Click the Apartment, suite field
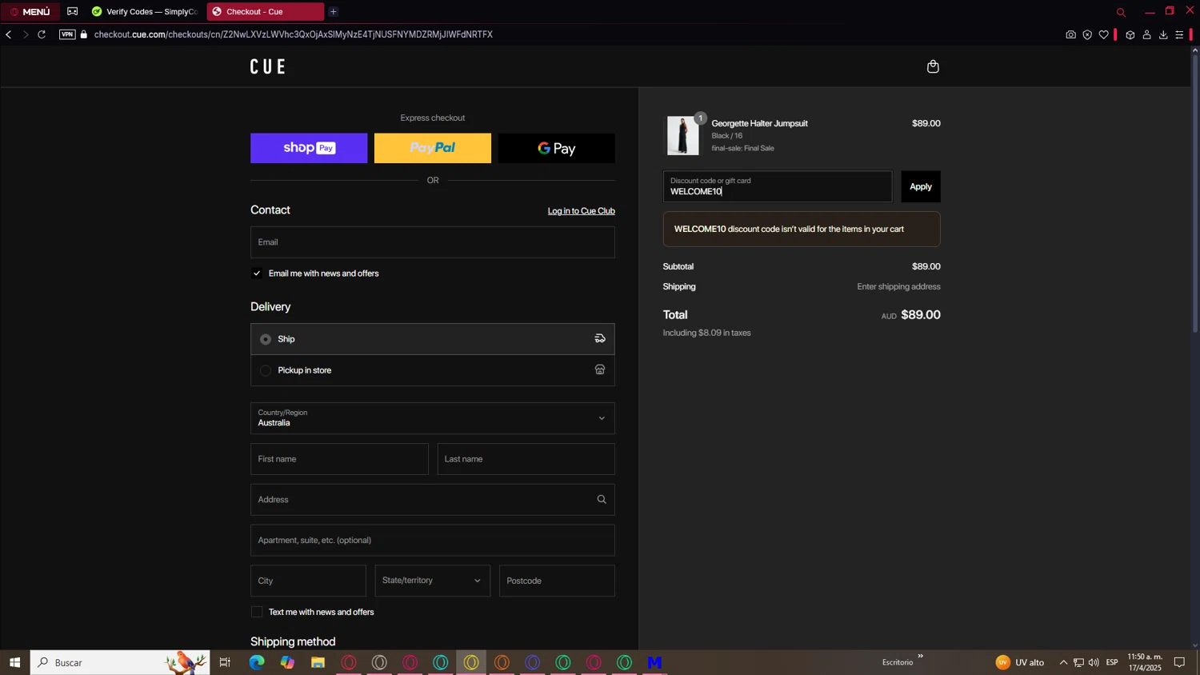This screenshot has width=1200, height=675. [x=433, y=541]
